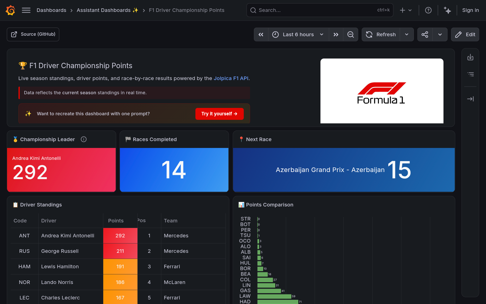Screen dimensions: 486x304
Task: Click the red 292 points cell
Action: pyautogui.click(x=120, y=236)
